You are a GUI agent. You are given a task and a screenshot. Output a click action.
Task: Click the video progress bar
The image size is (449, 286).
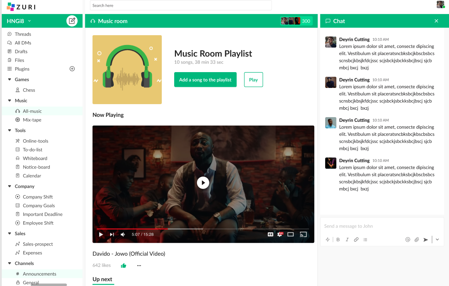[x=203, y=229]
